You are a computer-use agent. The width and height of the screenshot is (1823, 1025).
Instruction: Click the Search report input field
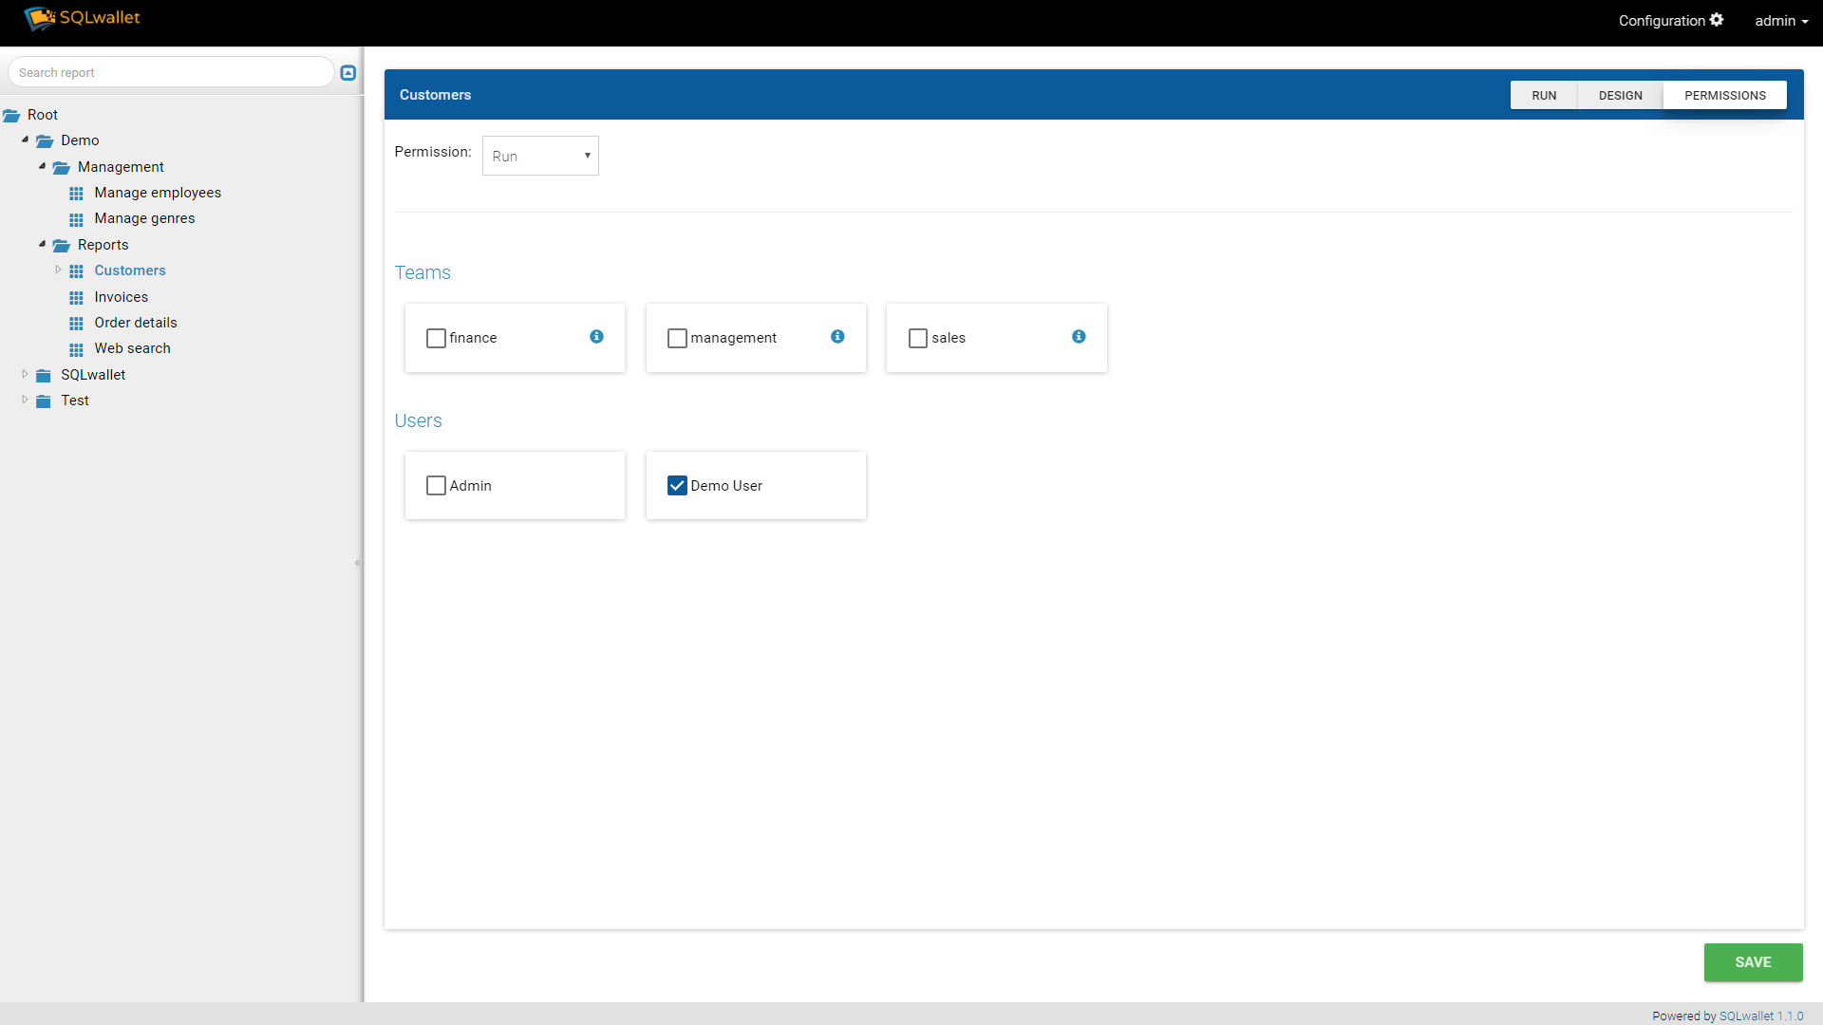coord(171,73)
